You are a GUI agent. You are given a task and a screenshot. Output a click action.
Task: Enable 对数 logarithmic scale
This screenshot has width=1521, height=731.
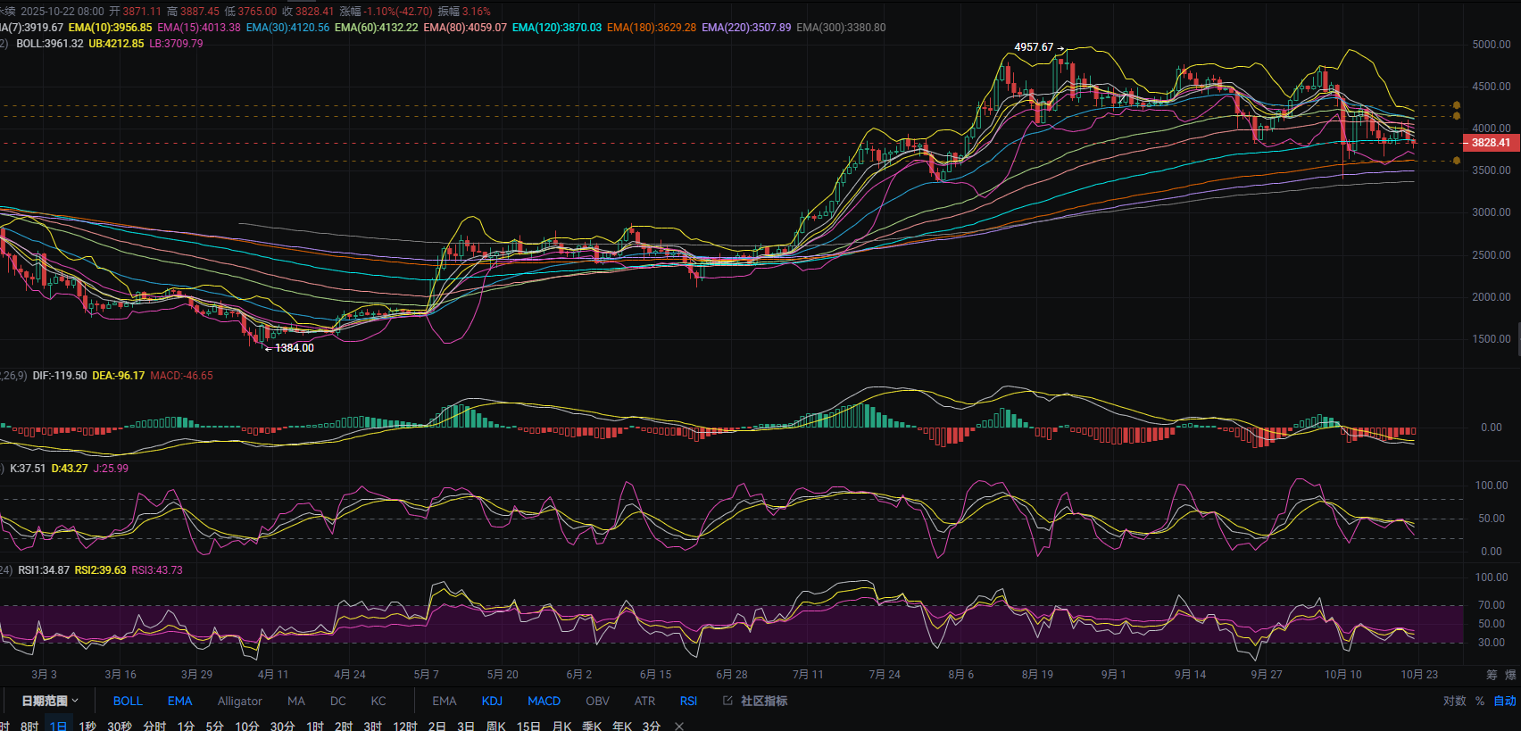pyautogui.click(x=1455, y=701)
